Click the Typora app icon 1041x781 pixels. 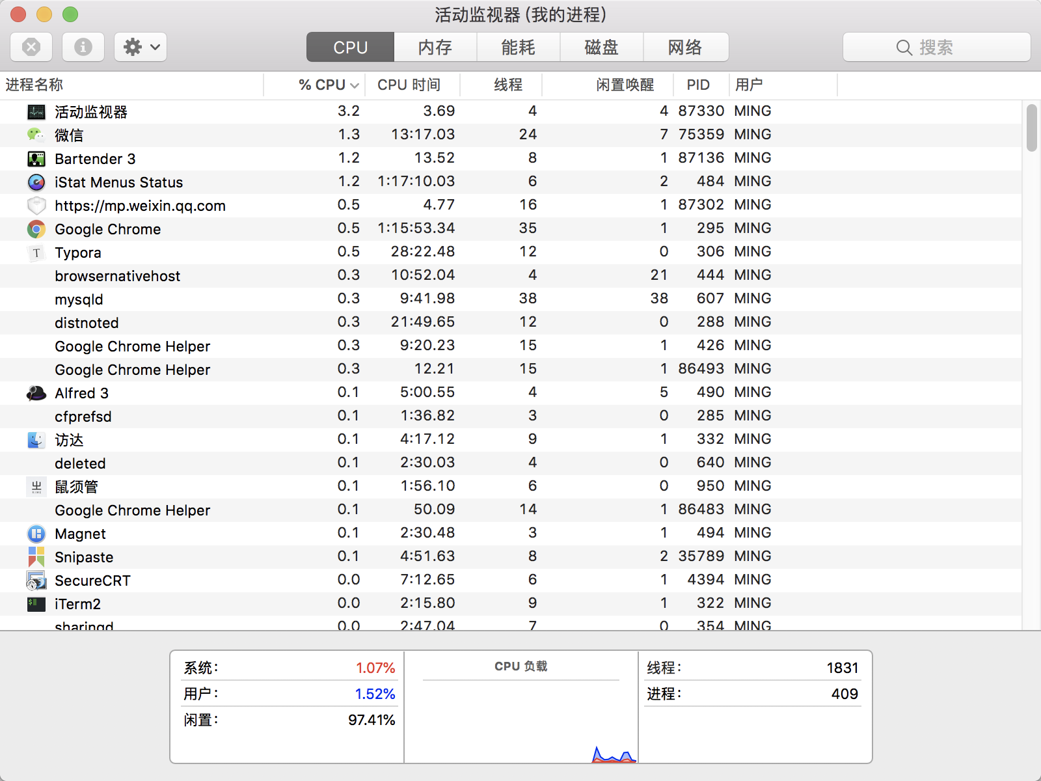click(x=36, y=253)
